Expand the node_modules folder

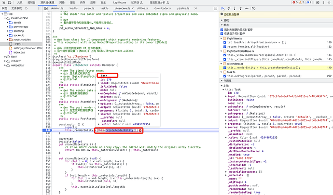point(7,39)
